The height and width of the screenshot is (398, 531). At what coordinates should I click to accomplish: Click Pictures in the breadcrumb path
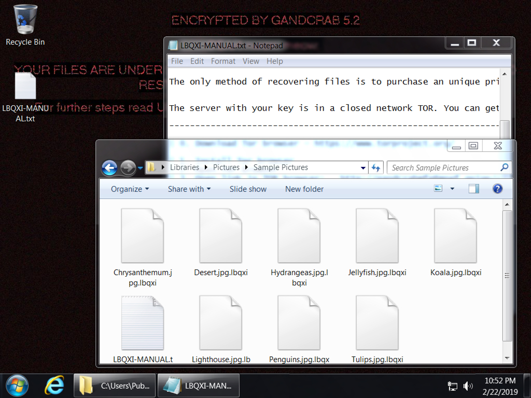[226, 167]
